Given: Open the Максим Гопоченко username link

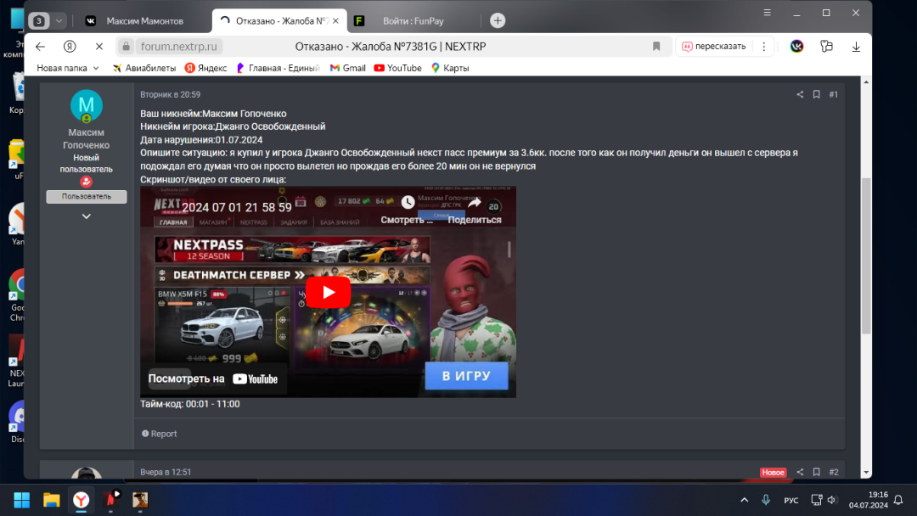Looking at the screenshot, I should (x=86, y=139).
